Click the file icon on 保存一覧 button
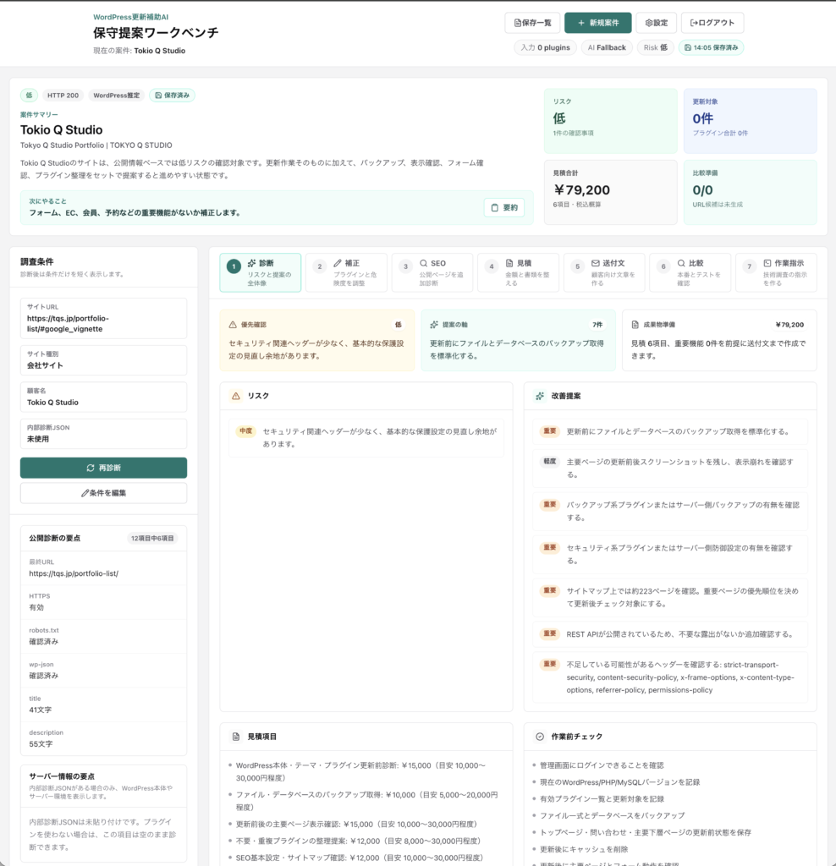Viewport: 836px width, 866px height. click(x=518, y=23)
